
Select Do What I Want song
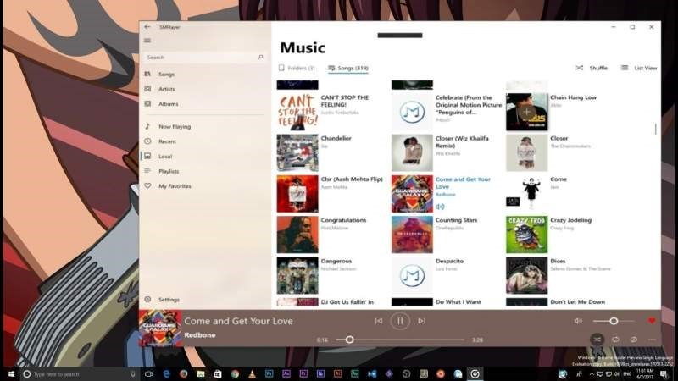(x=458, y=302)
